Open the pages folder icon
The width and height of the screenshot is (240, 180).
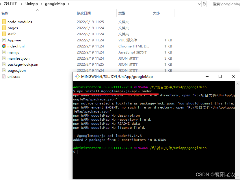[4, 28]
